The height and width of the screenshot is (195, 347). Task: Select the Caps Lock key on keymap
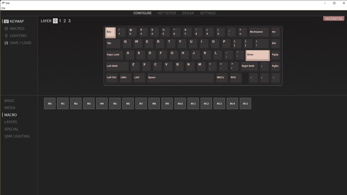(x=115, y=55)
